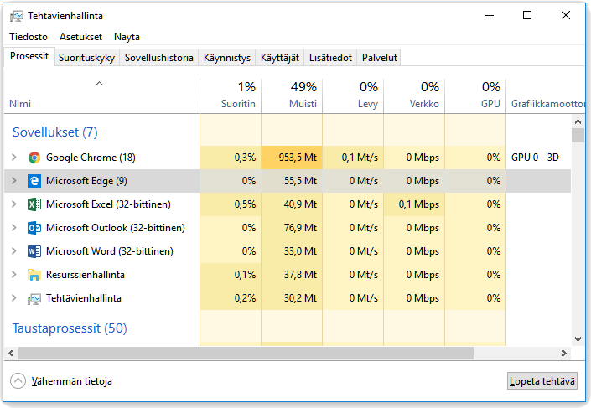Viewport: 591px width, 408px height.
Task: Select the Microsoft Word icon
Action: point(34,251)
